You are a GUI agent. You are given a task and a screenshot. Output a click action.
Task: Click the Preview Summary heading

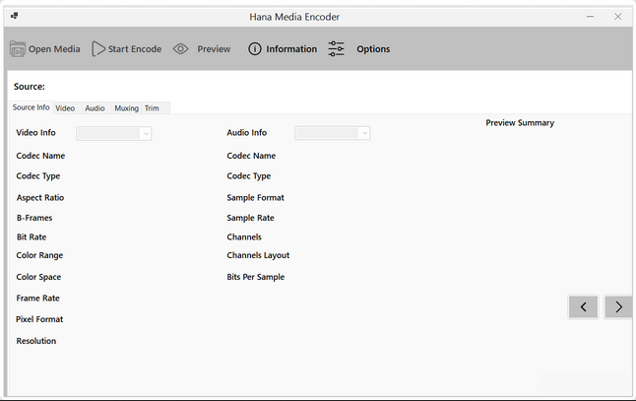[x=520, y=122]
